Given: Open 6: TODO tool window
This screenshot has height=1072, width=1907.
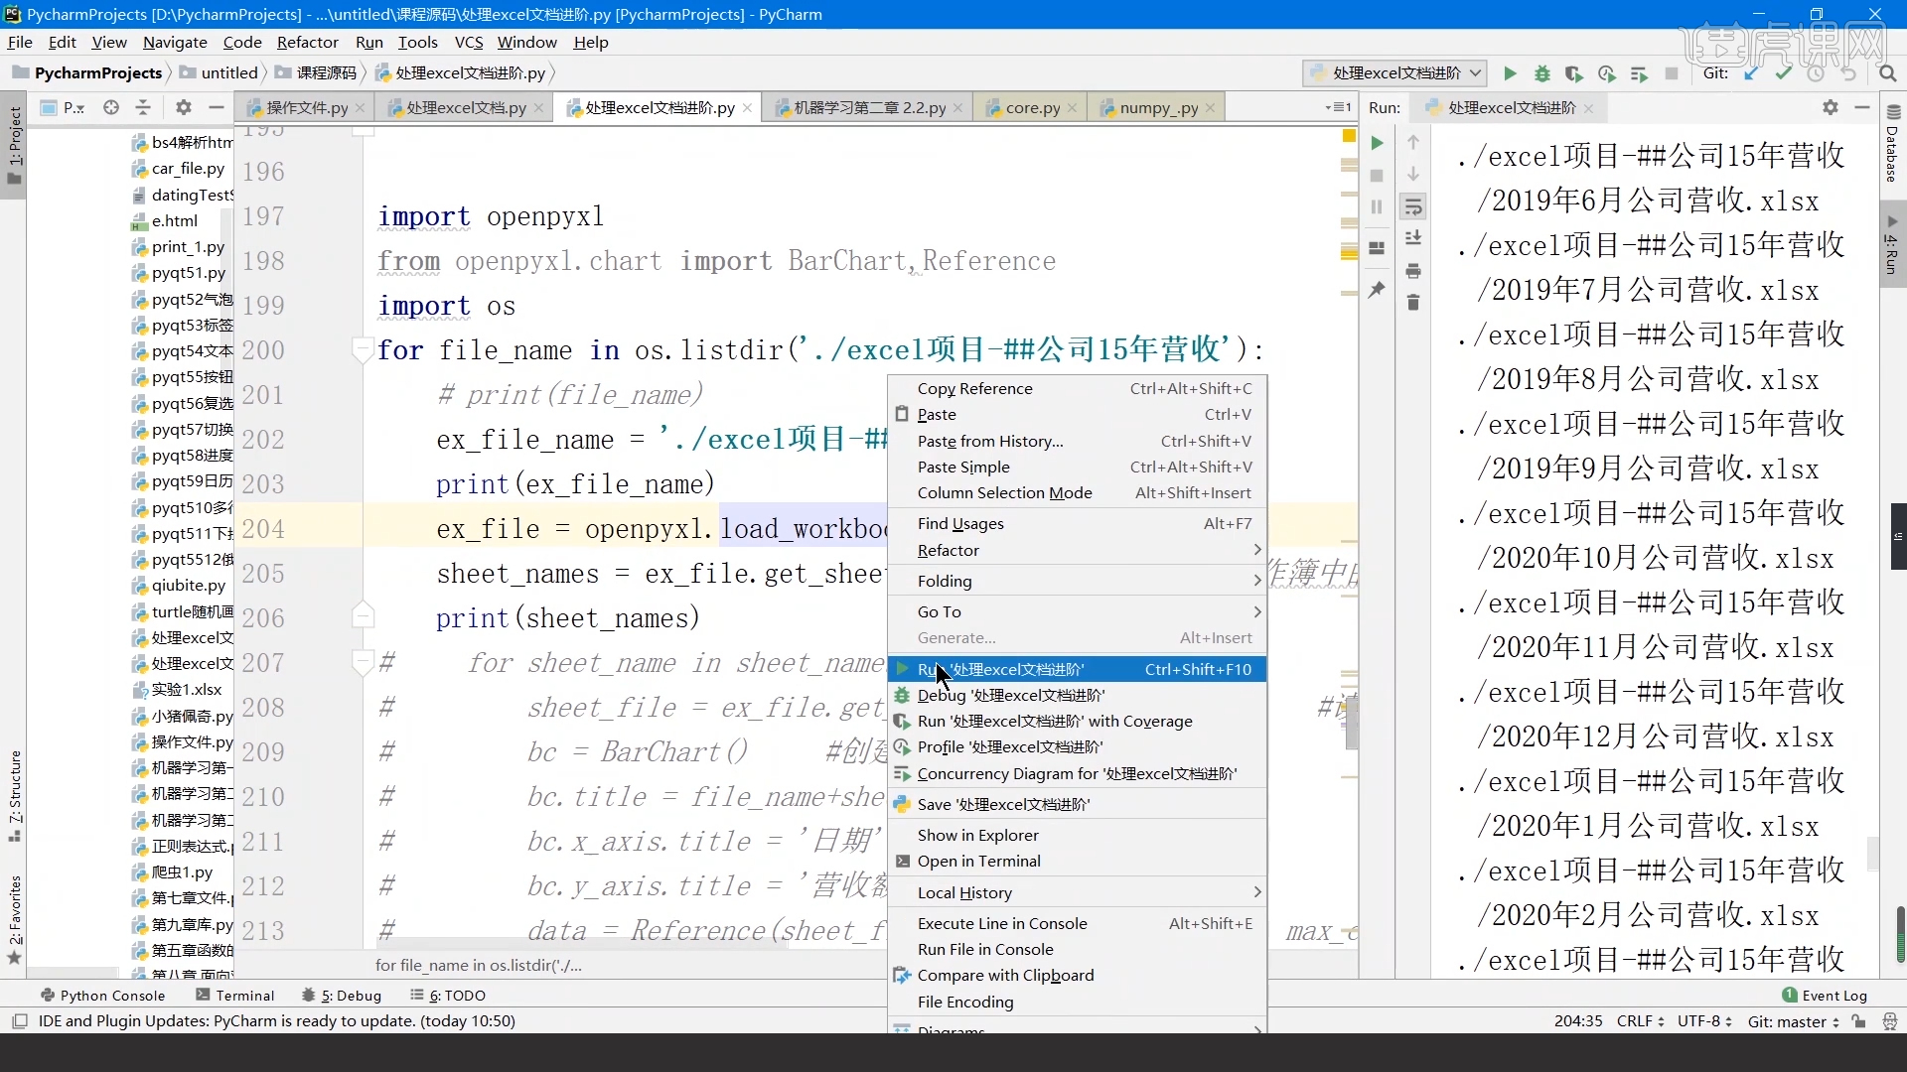Looking at the screenshot, I should tap(448, 996).
